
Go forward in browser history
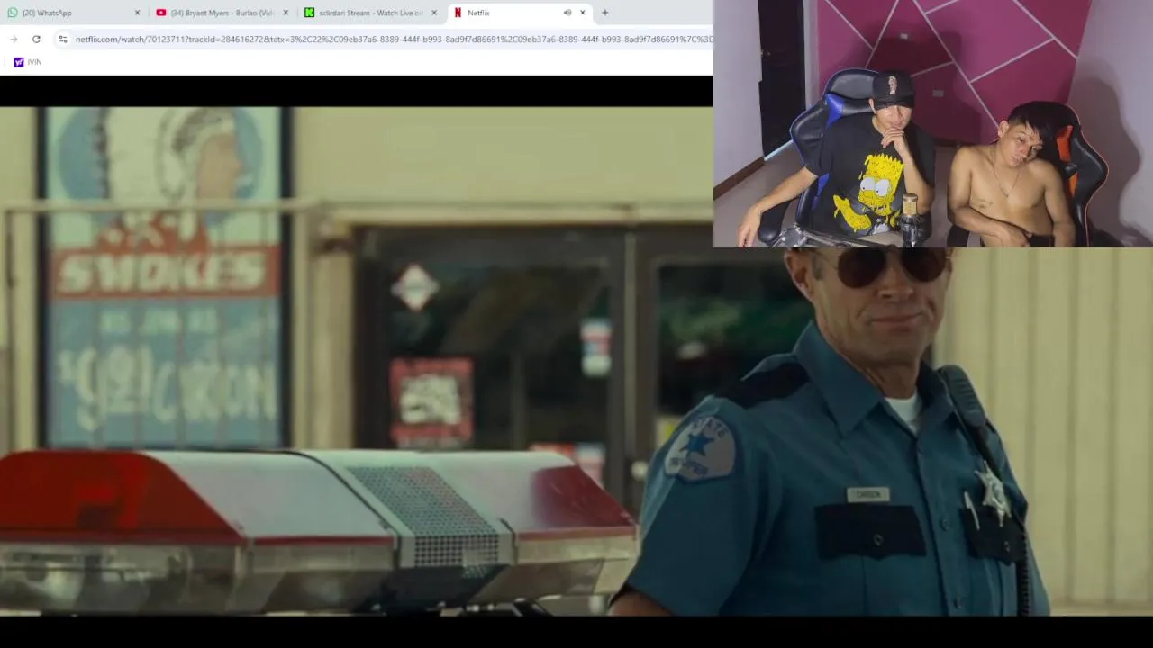[14, 39]
